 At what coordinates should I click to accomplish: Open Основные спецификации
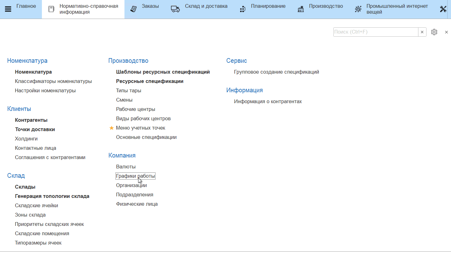[x=146, y=137]
